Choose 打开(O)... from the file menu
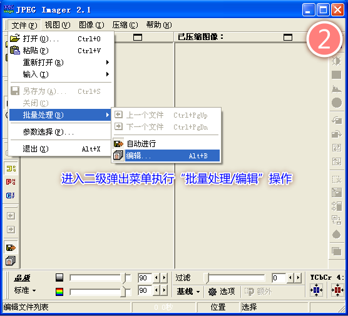The width and height of the screenshot is (348, 316). click(61, 39)
